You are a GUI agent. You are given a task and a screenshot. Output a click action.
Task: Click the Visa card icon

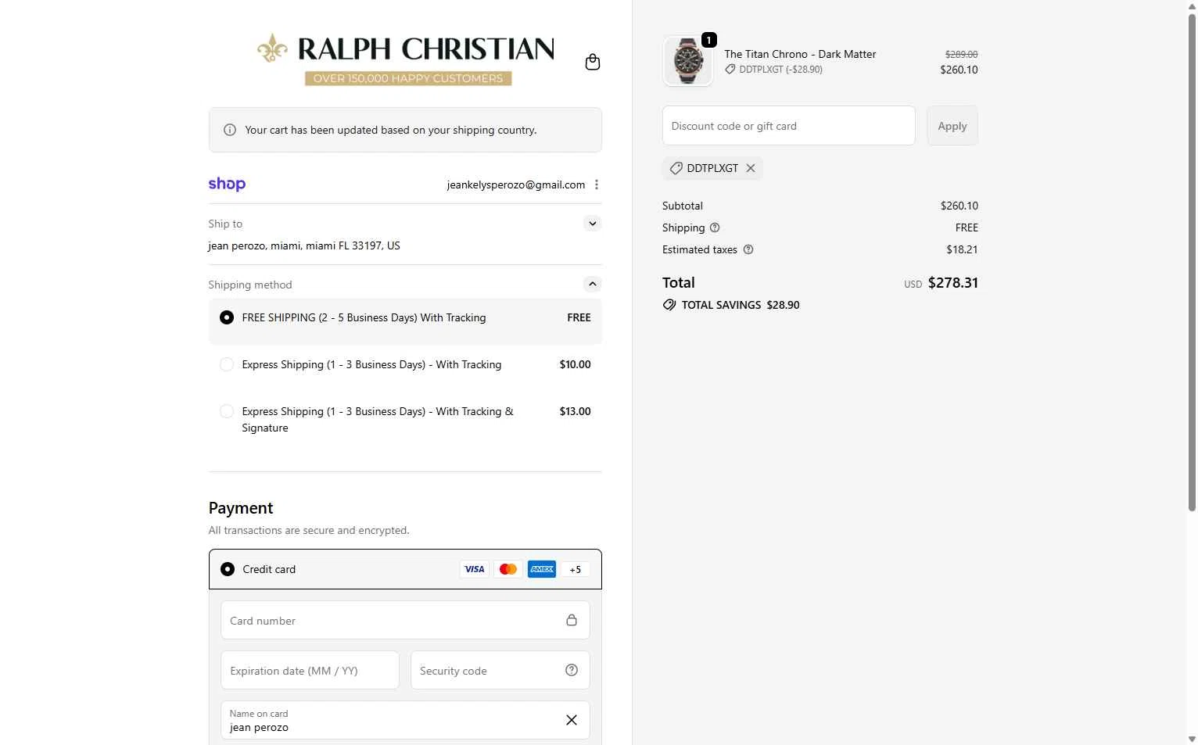coord(475,569)
